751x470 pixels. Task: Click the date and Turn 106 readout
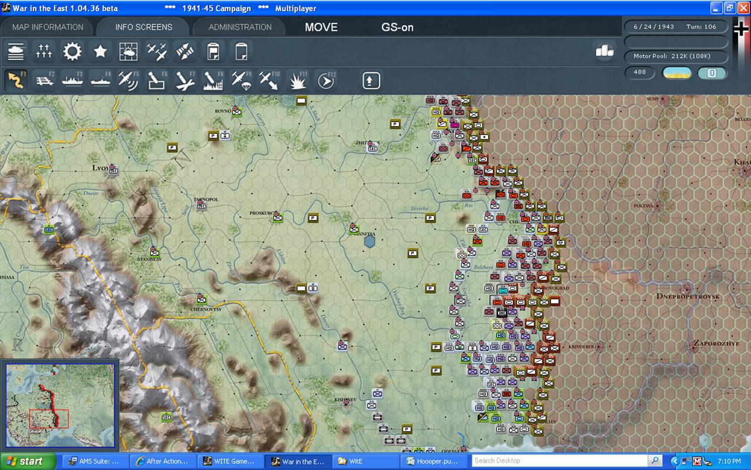click(x=676, y=27)
